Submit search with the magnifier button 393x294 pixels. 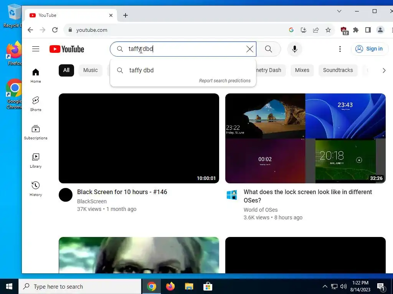[x=268, y=49]
